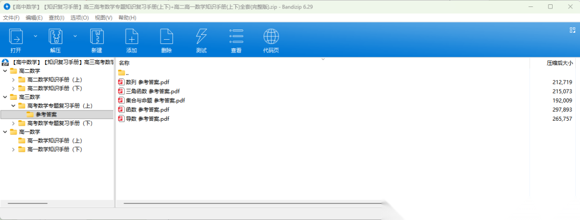Click the 测试 (Test) archive icon
The height and width of the screenshot is (220, 580).
[201, 38]
